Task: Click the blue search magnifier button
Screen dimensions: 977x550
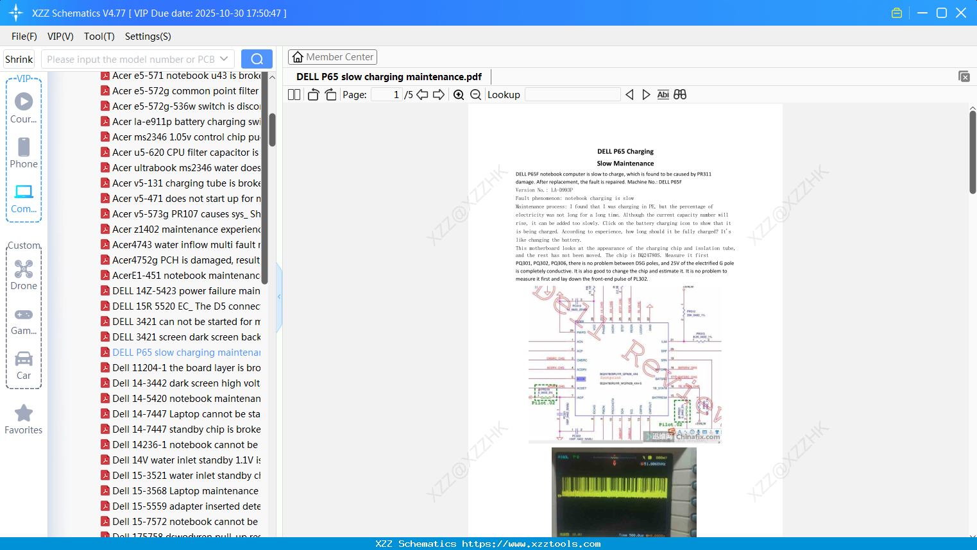Action: [x=257, y=59]
